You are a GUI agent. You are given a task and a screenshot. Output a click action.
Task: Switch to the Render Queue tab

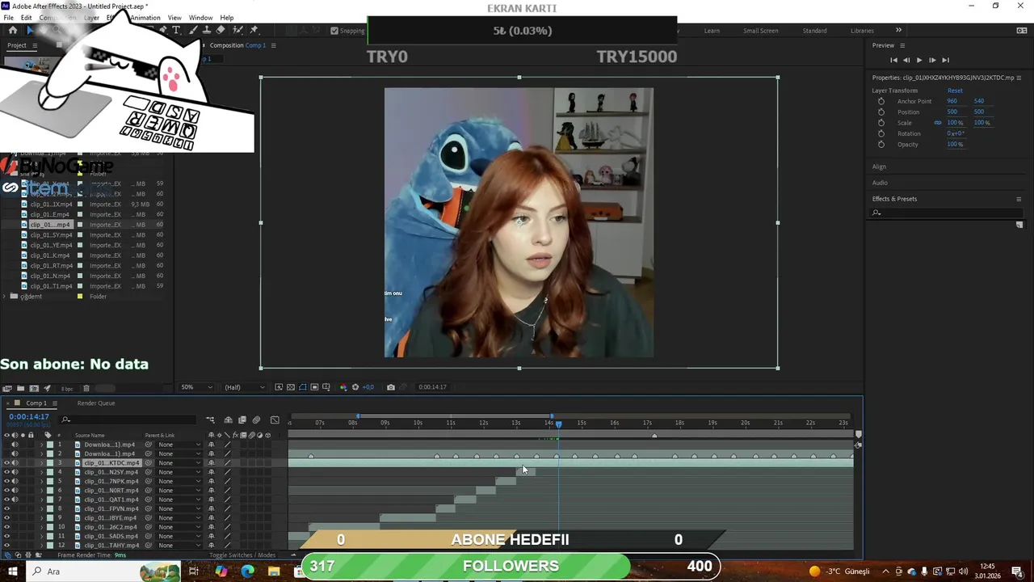click(96, 403)
